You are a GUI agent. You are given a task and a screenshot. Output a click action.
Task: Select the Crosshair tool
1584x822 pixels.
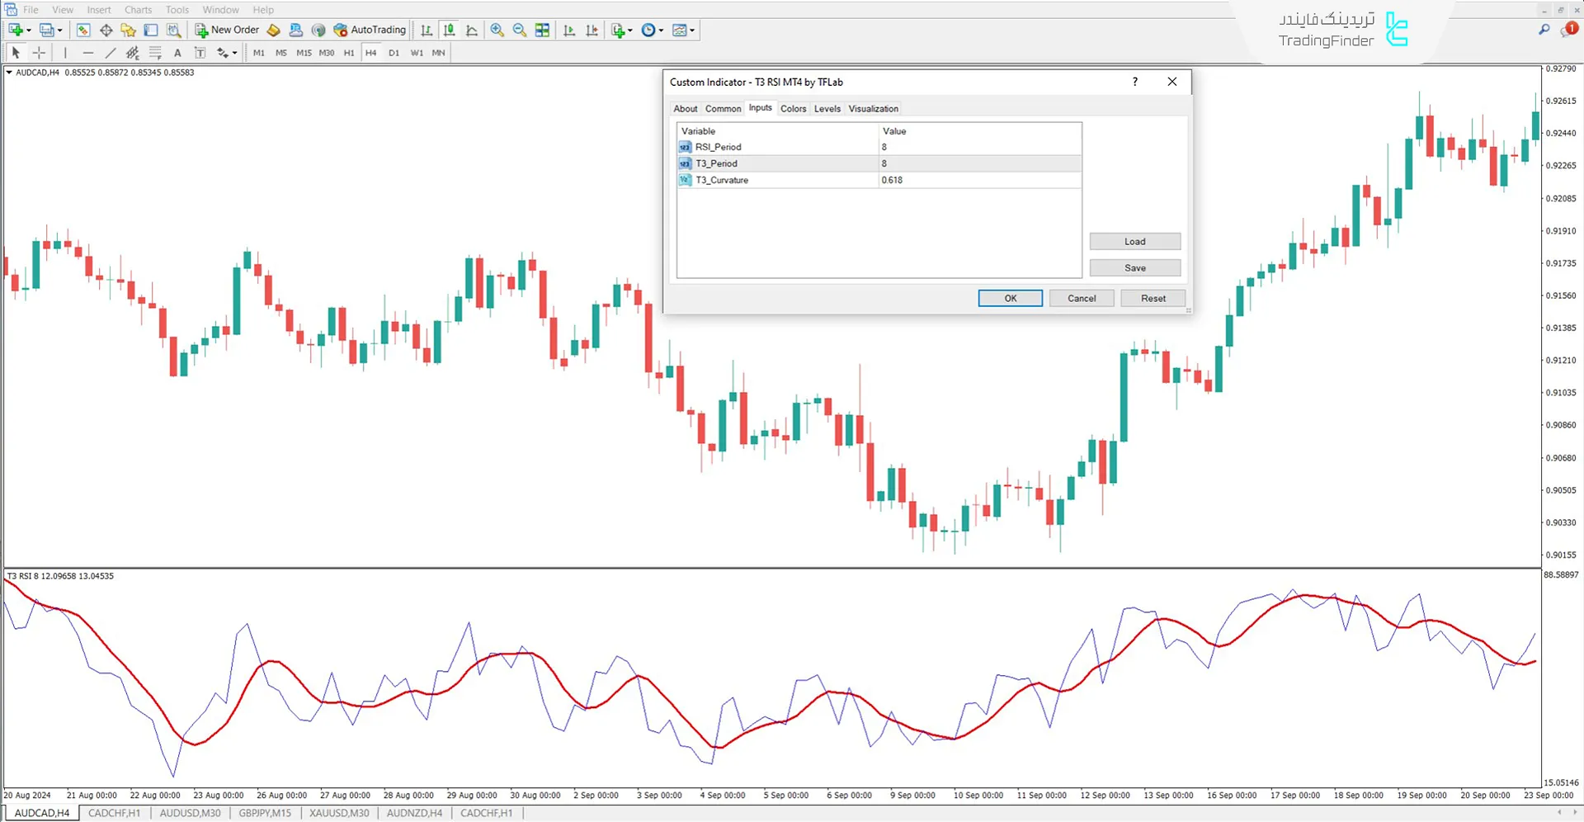[39, 52]
